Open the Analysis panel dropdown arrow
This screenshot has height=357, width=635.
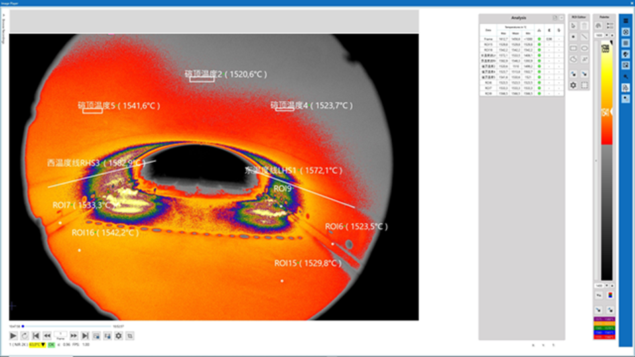click(561, 18)
